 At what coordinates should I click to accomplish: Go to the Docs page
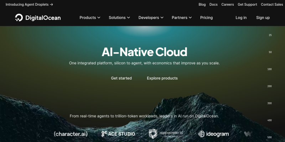(213, 5)
